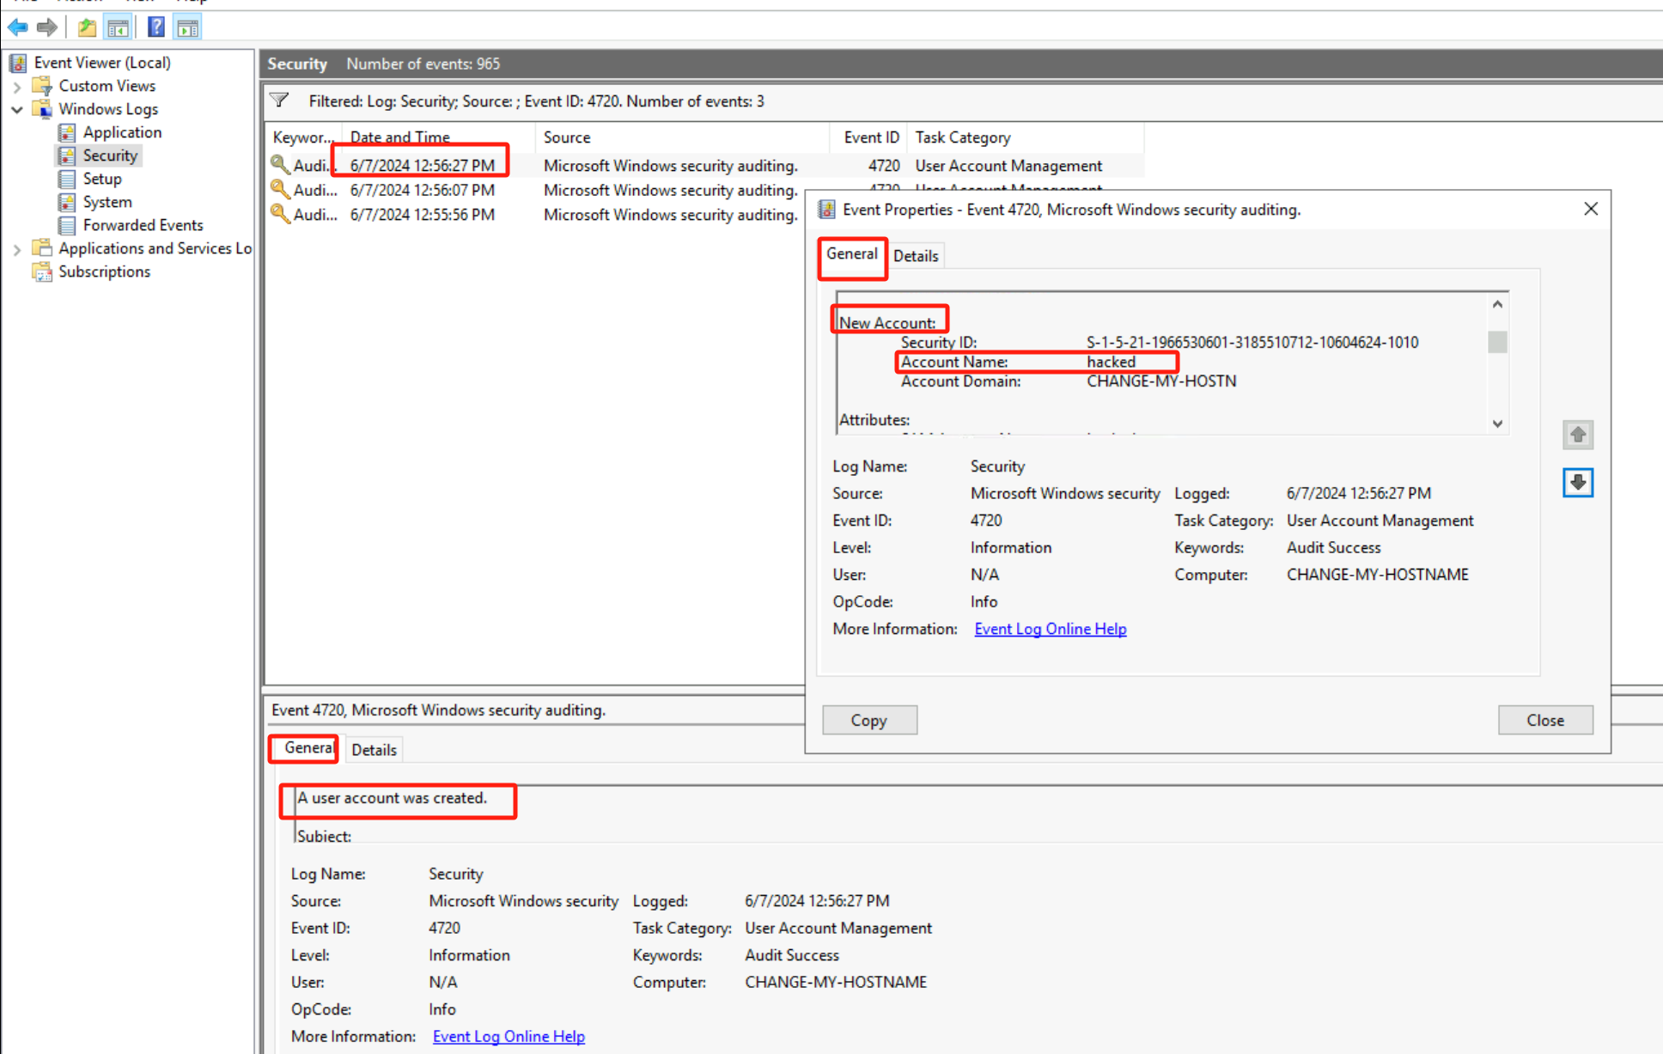
Task: Click next event down-arrow in Event Properties
Action: coord(1577,483)
